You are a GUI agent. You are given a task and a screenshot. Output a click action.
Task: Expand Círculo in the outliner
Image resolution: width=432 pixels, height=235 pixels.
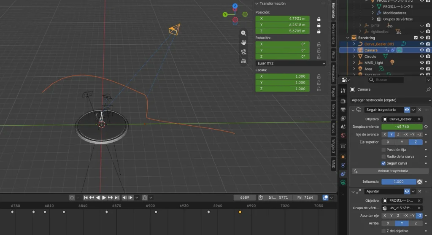(x=354, y=57)
